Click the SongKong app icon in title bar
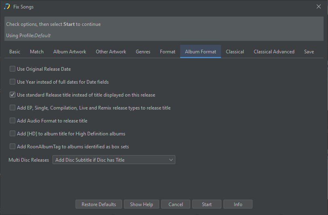 tap(6, 7)
